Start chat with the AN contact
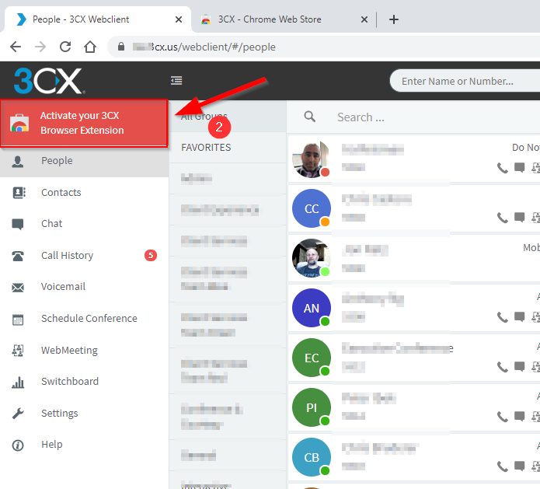The width and height of the screenshot is (540, 489). 519,316
